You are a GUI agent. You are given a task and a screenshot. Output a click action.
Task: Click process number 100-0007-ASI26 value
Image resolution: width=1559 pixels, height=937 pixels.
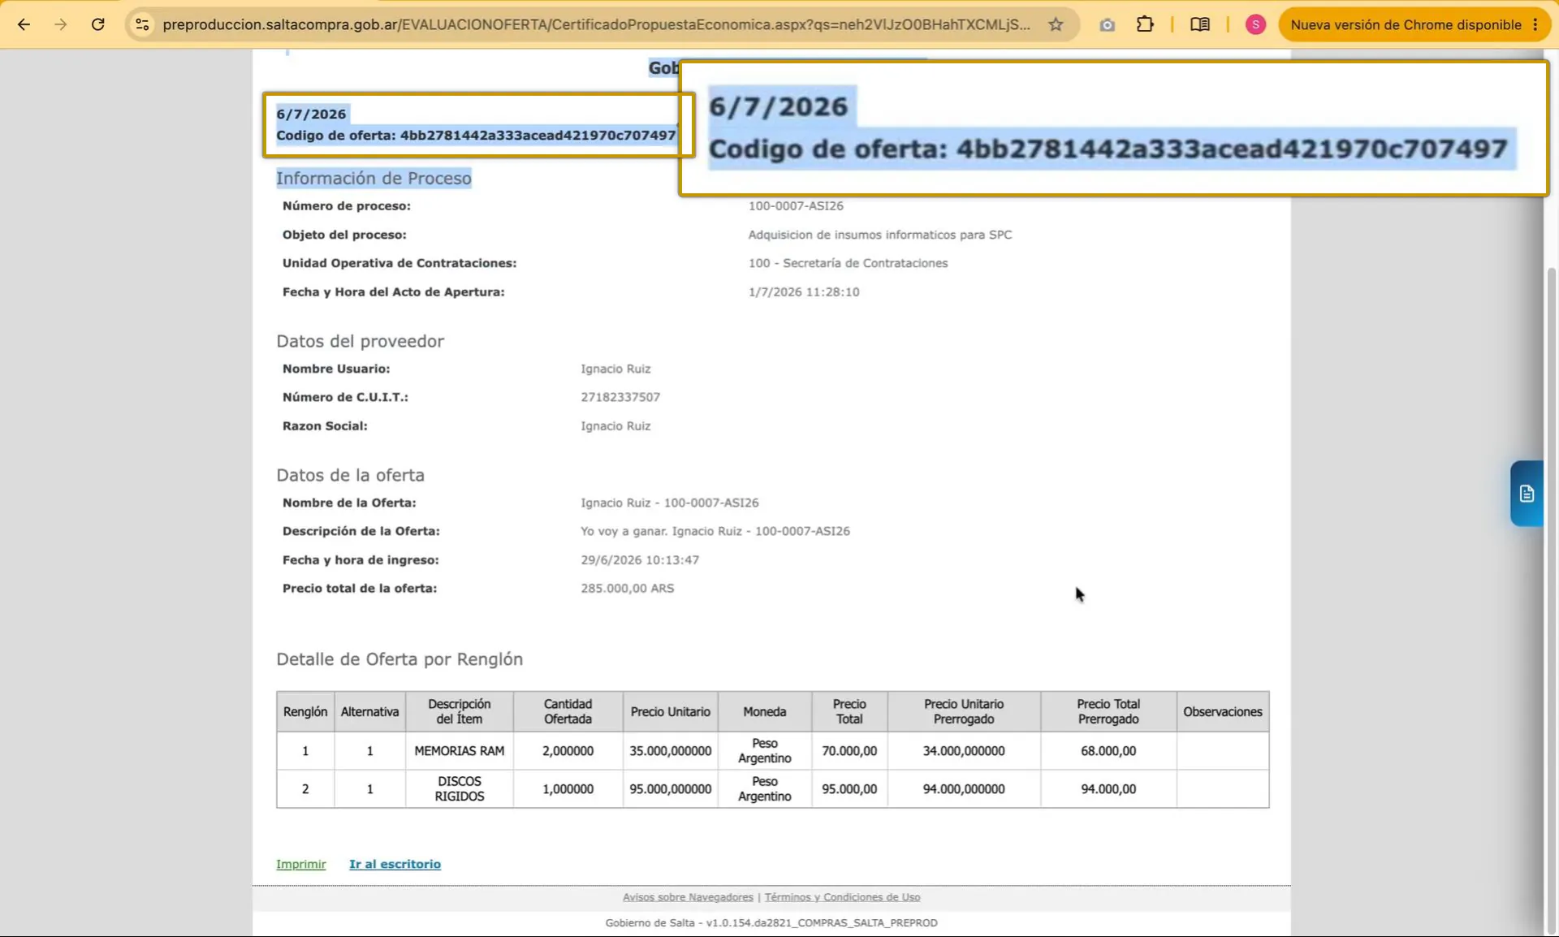coord(796,206)
